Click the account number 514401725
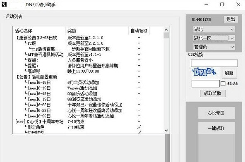The height and width of the screenshot is (162, 245). [x=201, y=19]
